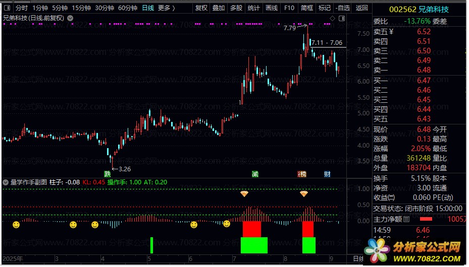Select the 15分钟 period tab
Viewport: 469px width, 267px height.
[x=81, y=8]
